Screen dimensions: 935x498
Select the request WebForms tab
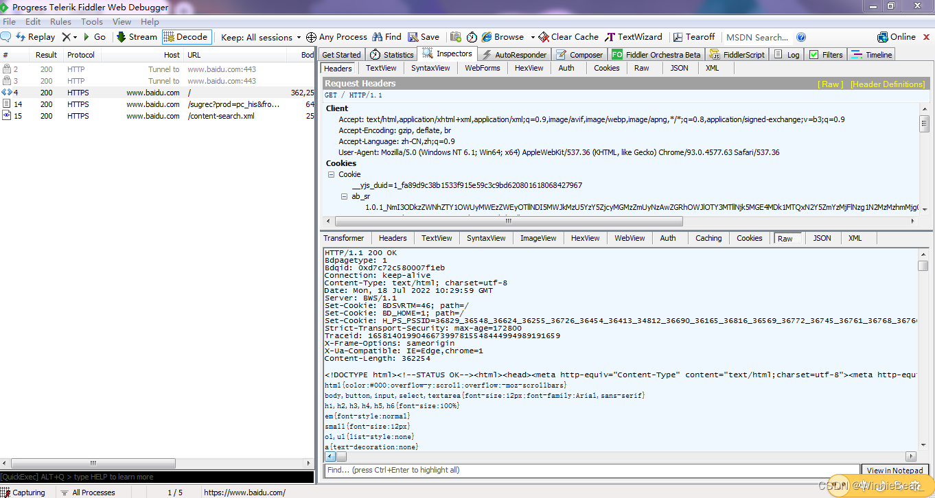tap(483, 68)
